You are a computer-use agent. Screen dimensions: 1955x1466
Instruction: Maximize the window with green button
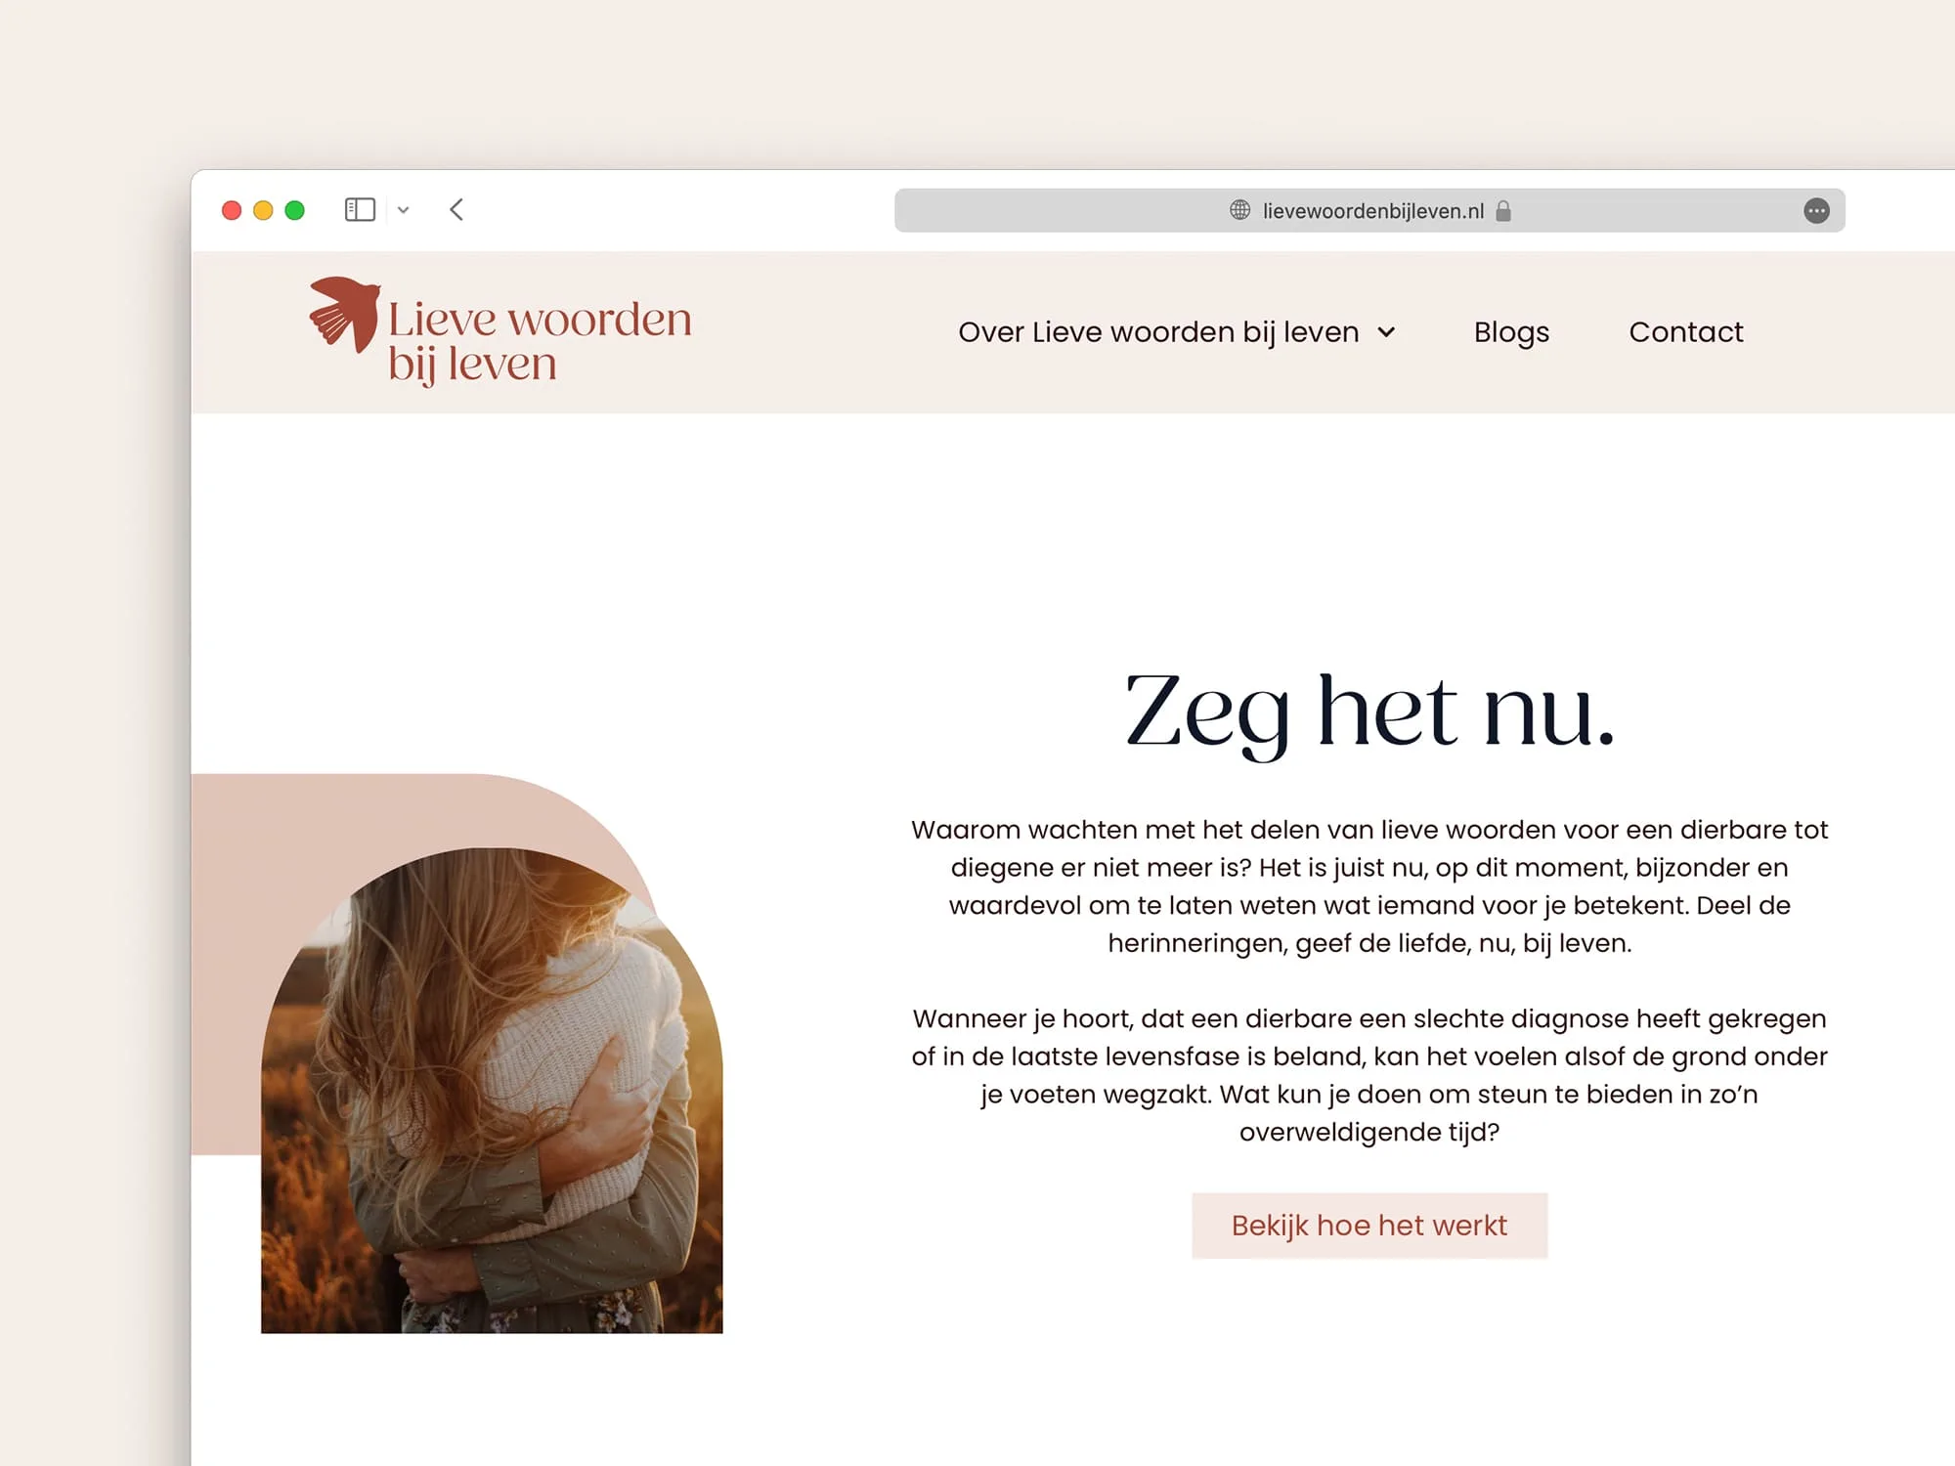[x=294, y=210]
